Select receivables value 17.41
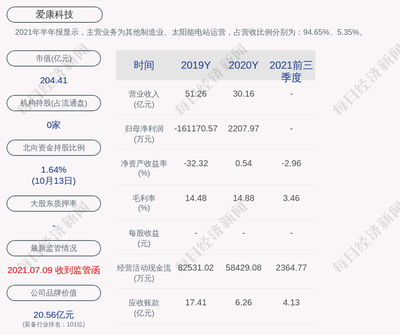The width and height of the screenshot is (400, 335). 196,303
